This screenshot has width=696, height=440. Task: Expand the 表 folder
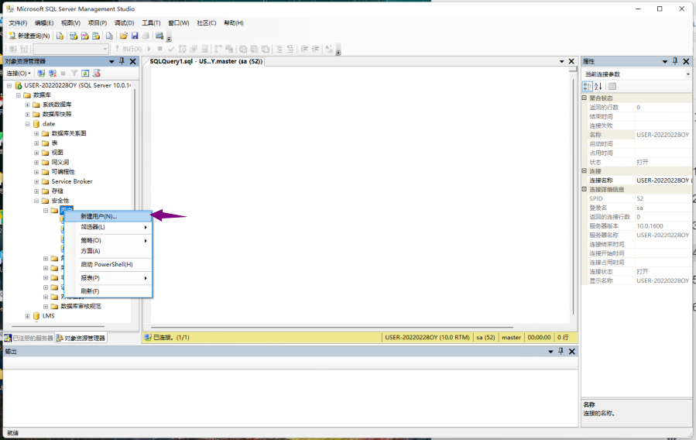click(x=36, y=143)
